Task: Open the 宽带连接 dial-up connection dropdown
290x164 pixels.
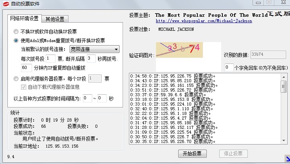Action: pyautogui.click(x=94, y=49)
